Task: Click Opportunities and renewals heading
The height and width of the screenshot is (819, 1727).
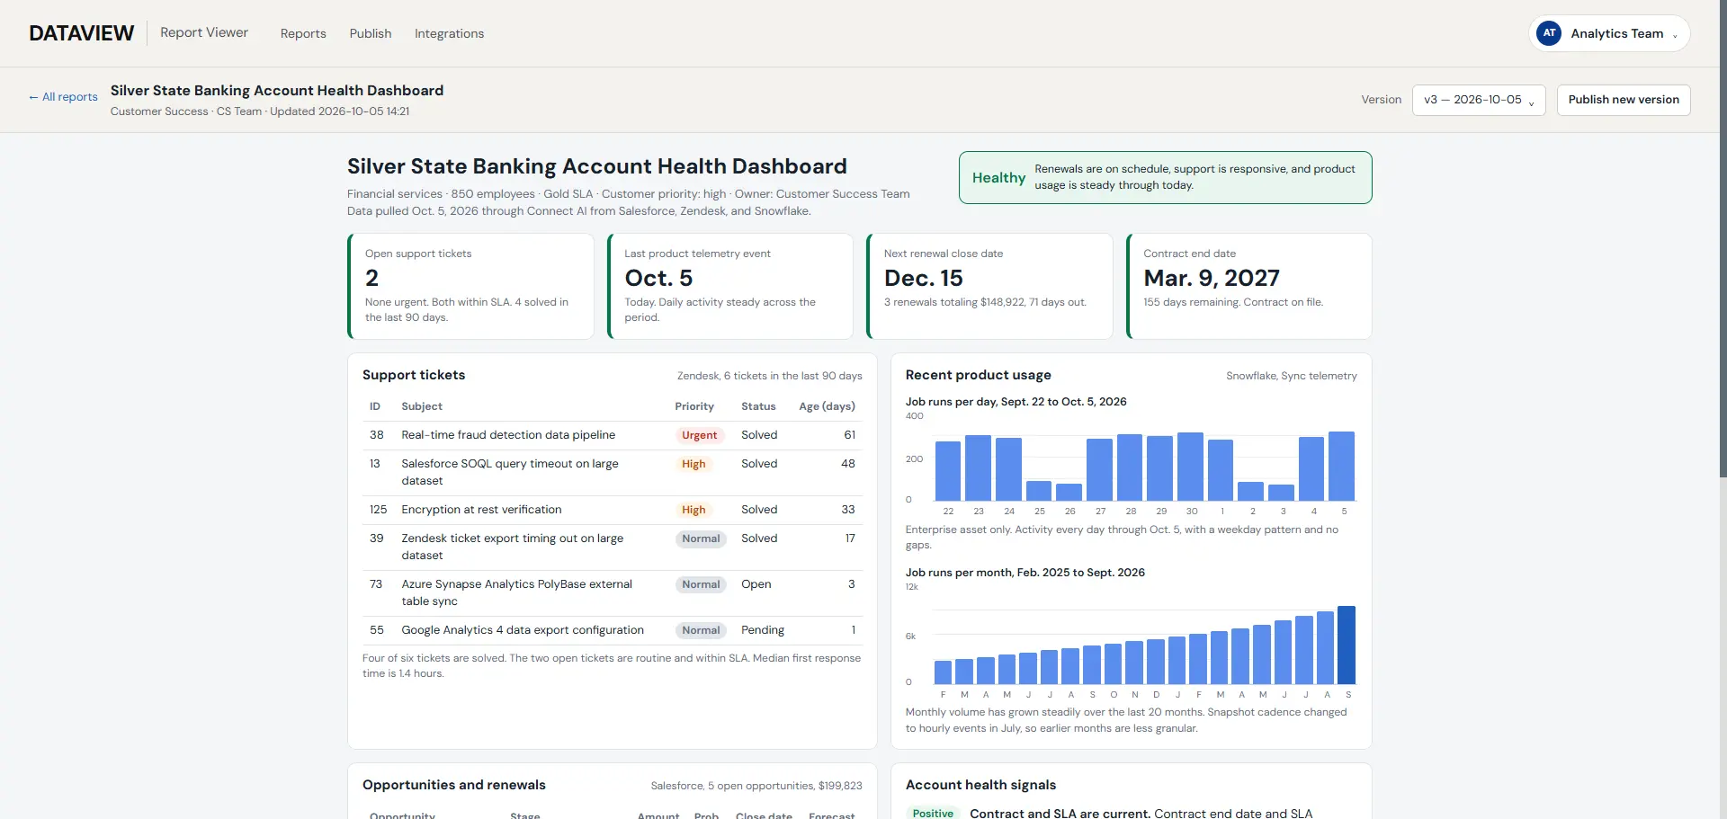Action: [x=454, y=785]
